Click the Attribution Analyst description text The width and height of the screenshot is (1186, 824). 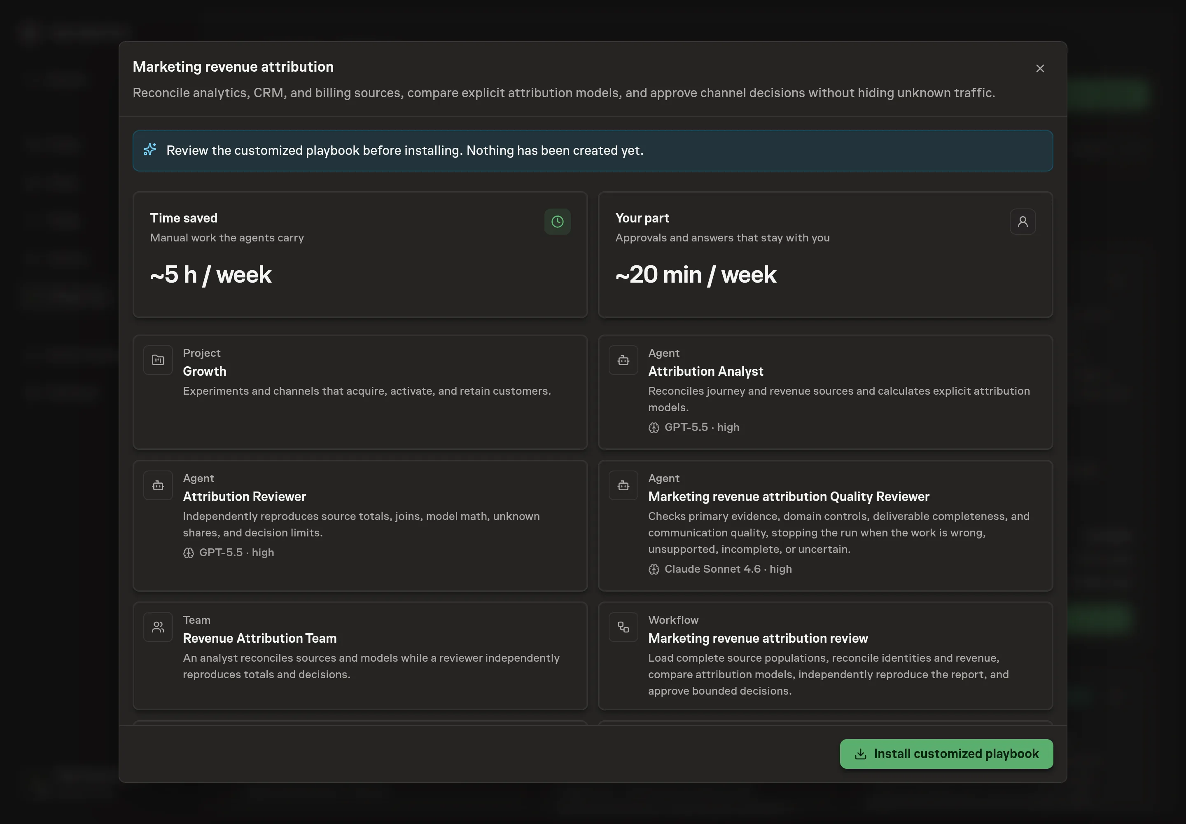coord(839,399)
